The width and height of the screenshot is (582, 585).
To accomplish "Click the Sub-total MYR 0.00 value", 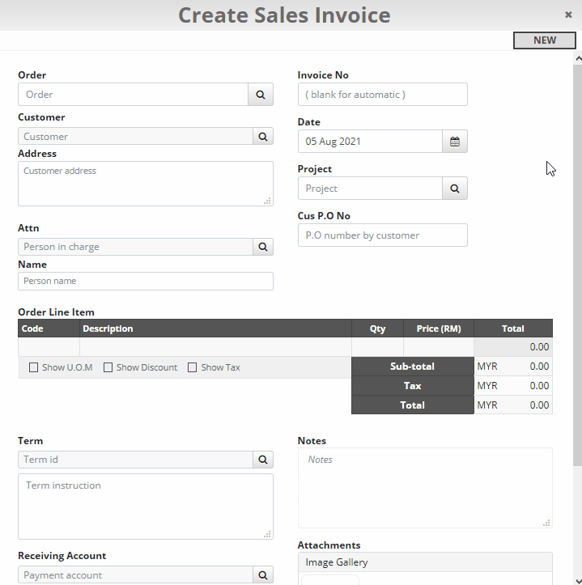I will click(x=513, y=367).
